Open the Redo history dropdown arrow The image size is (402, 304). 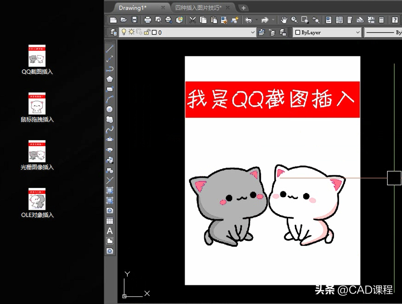click(273, 20)
